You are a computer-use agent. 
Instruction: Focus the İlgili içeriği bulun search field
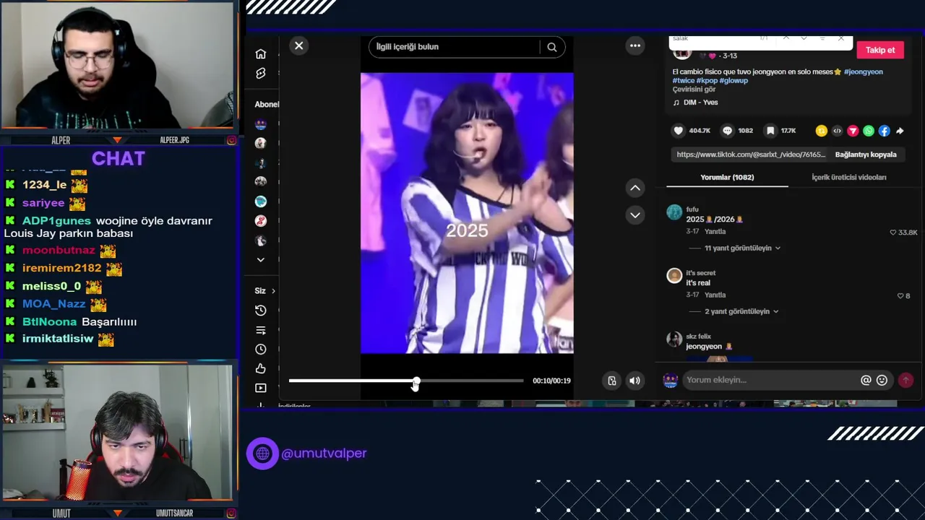[454, 47]
